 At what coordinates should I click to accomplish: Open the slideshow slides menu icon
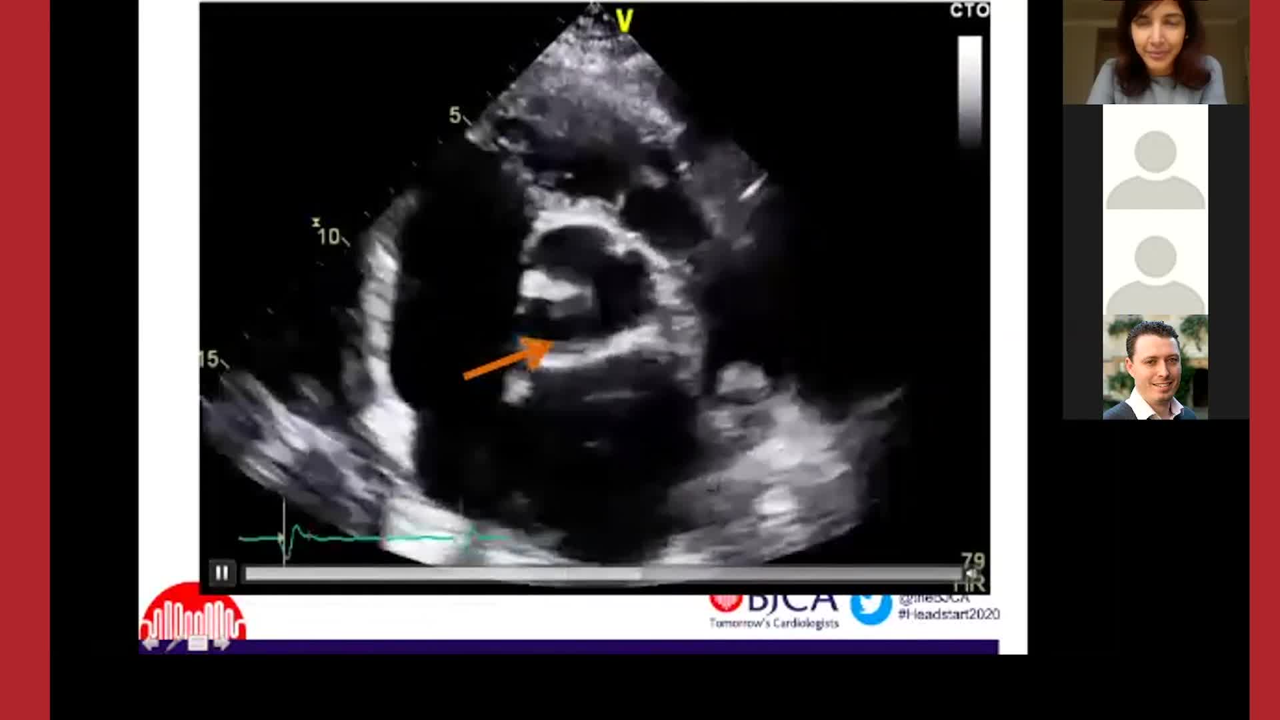(x=197, y=643)
